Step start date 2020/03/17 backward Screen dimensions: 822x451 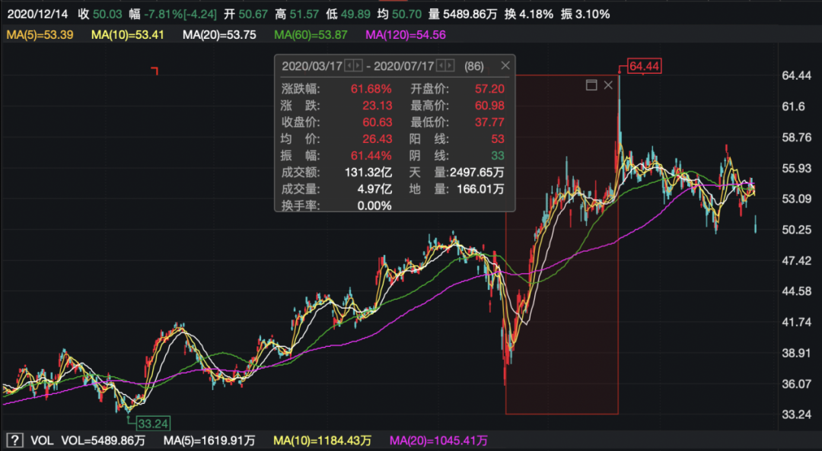(x=349, y=65)
